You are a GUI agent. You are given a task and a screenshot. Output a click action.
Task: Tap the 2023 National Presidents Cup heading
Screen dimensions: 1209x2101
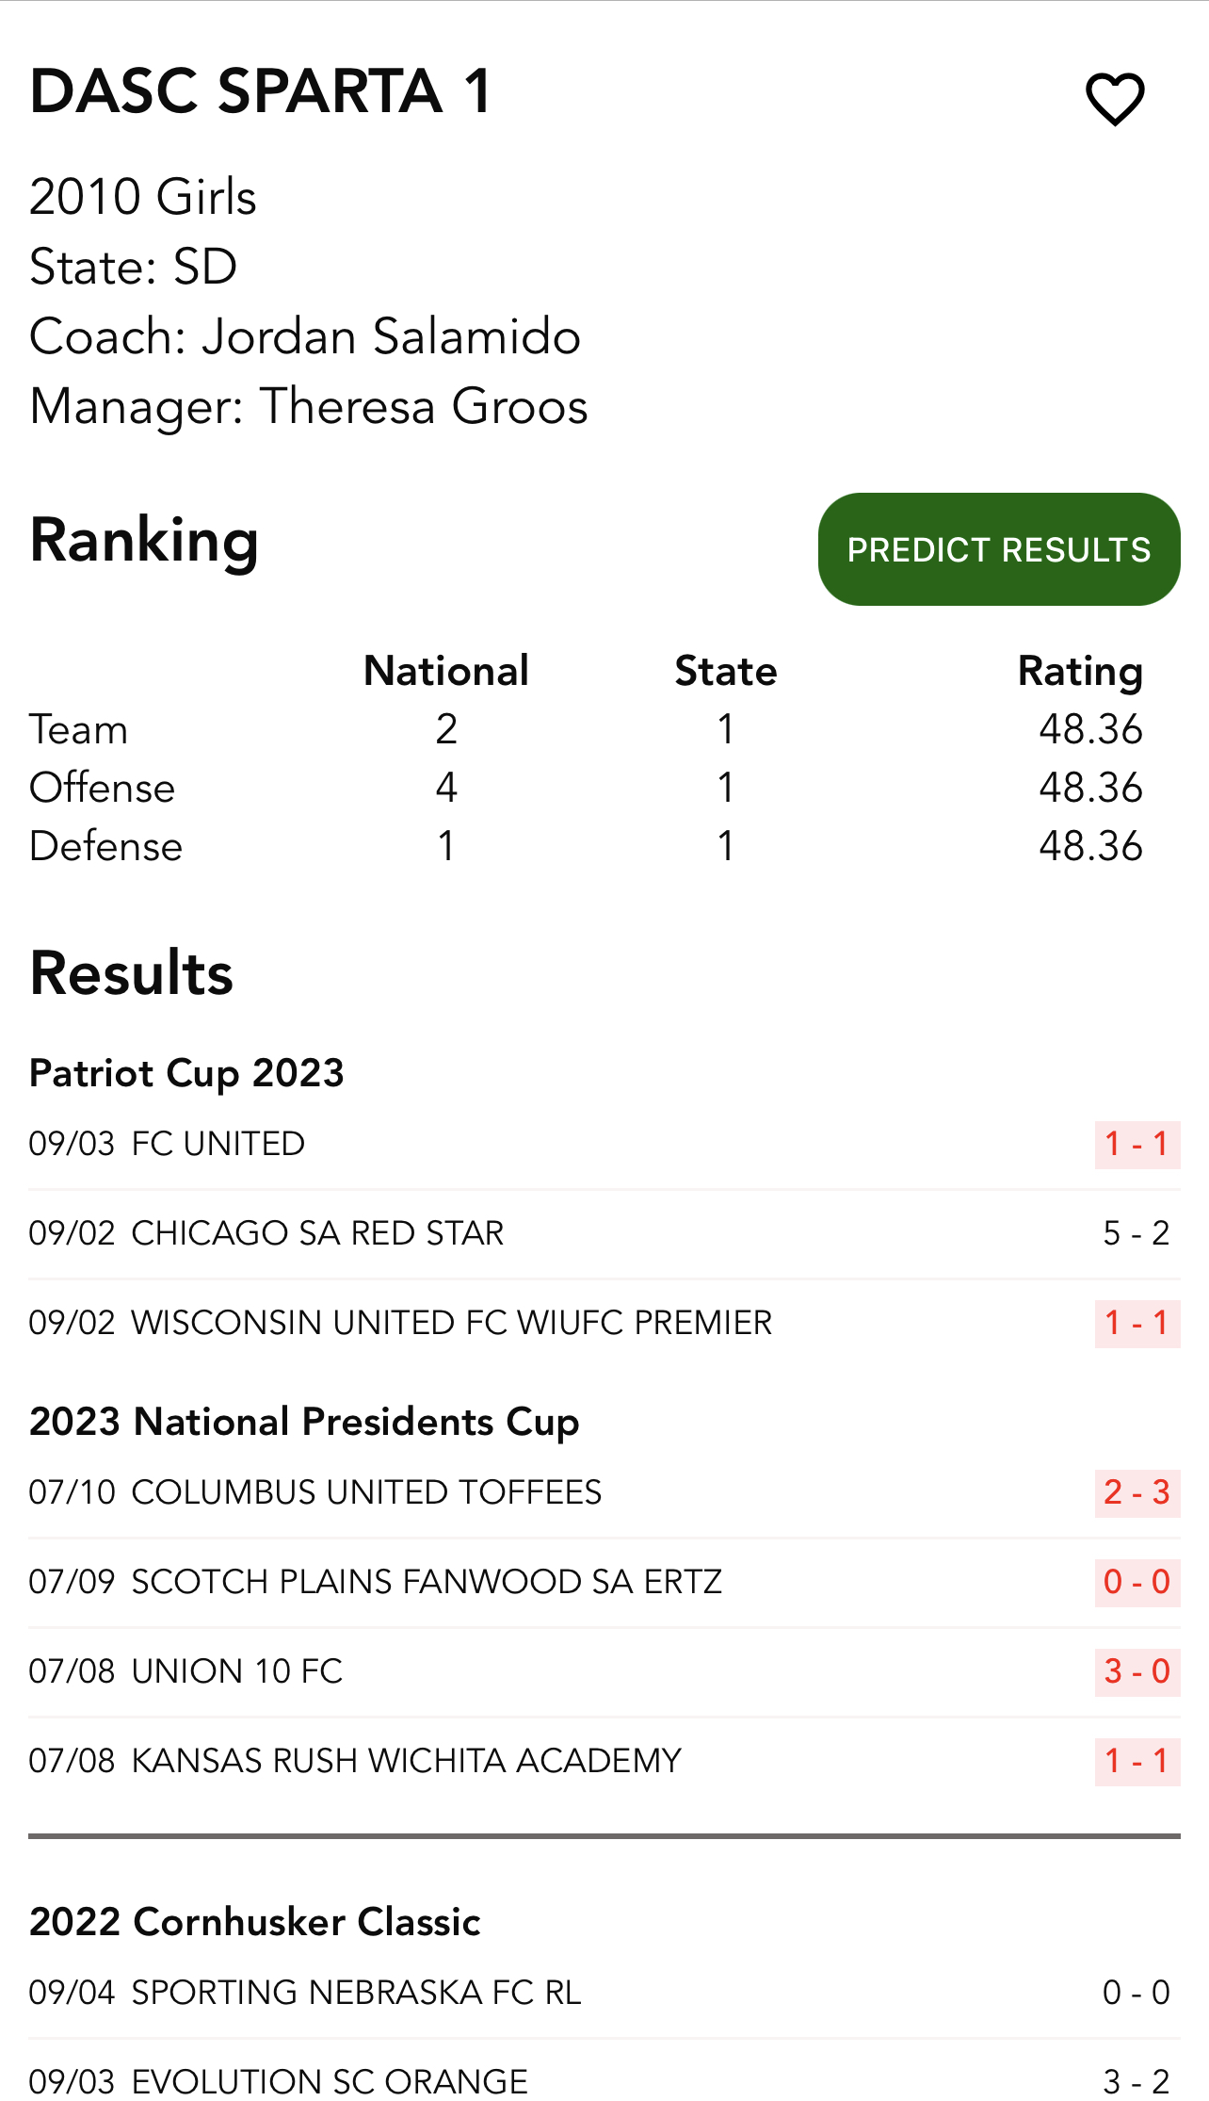304,1422
